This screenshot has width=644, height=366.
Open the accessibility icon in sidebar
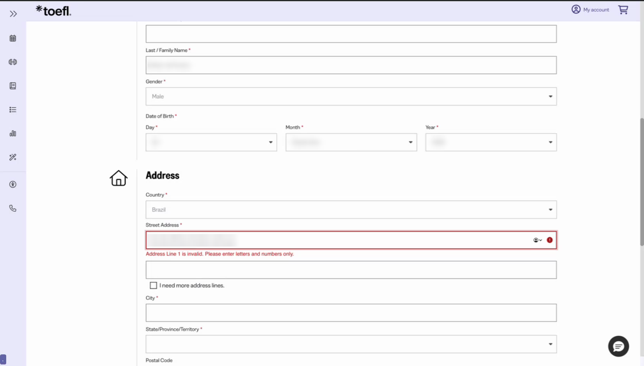click(13, 185)
